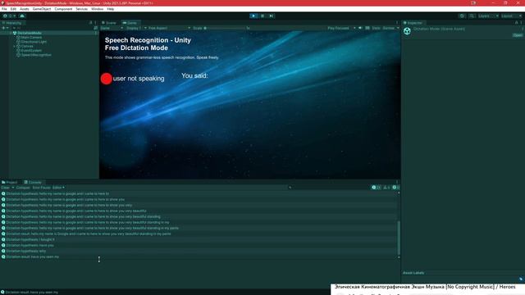Click the Console vertical scrollbar
Screen dimensions: 525x295
(399, 238)
